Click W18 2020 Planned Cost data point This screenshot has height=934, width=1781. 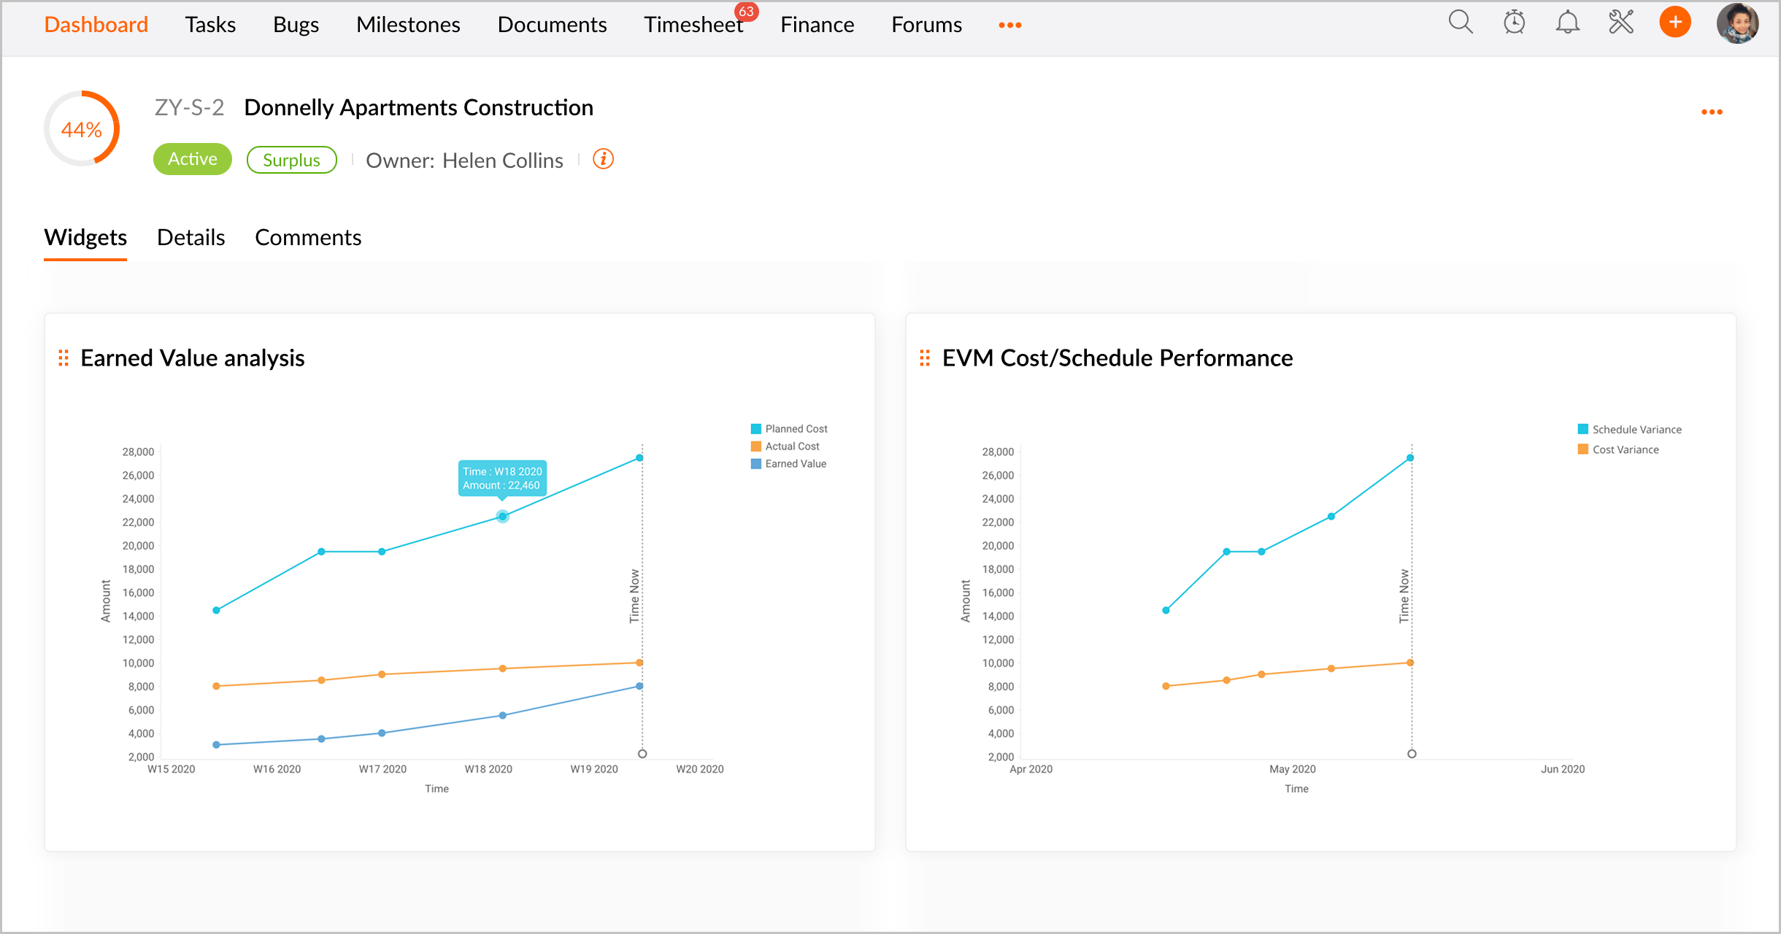tap(502, 517)
